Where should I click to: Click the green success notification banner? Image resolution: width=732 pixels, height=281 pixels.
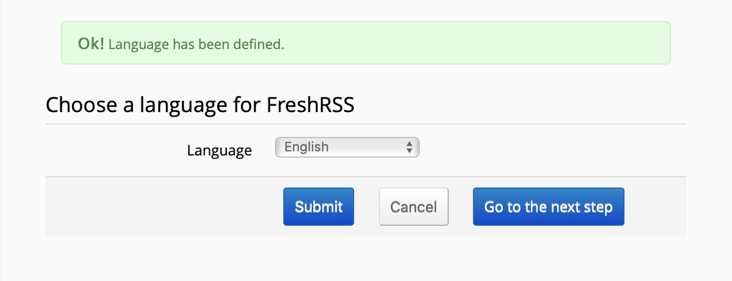tap(365, 43)
